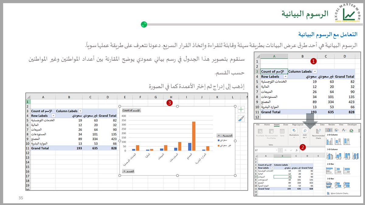Click the Chart Styles paintbrush button
This screenshot has height=205, width=365.
click(x=241, y=118)
